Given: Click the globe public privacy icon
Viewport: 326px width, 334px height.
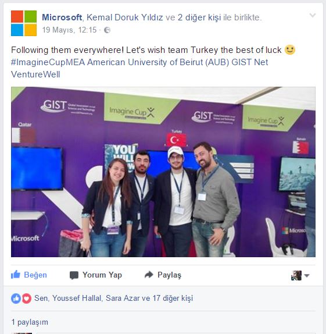Looking at the screenshot, I should [107, 30].
